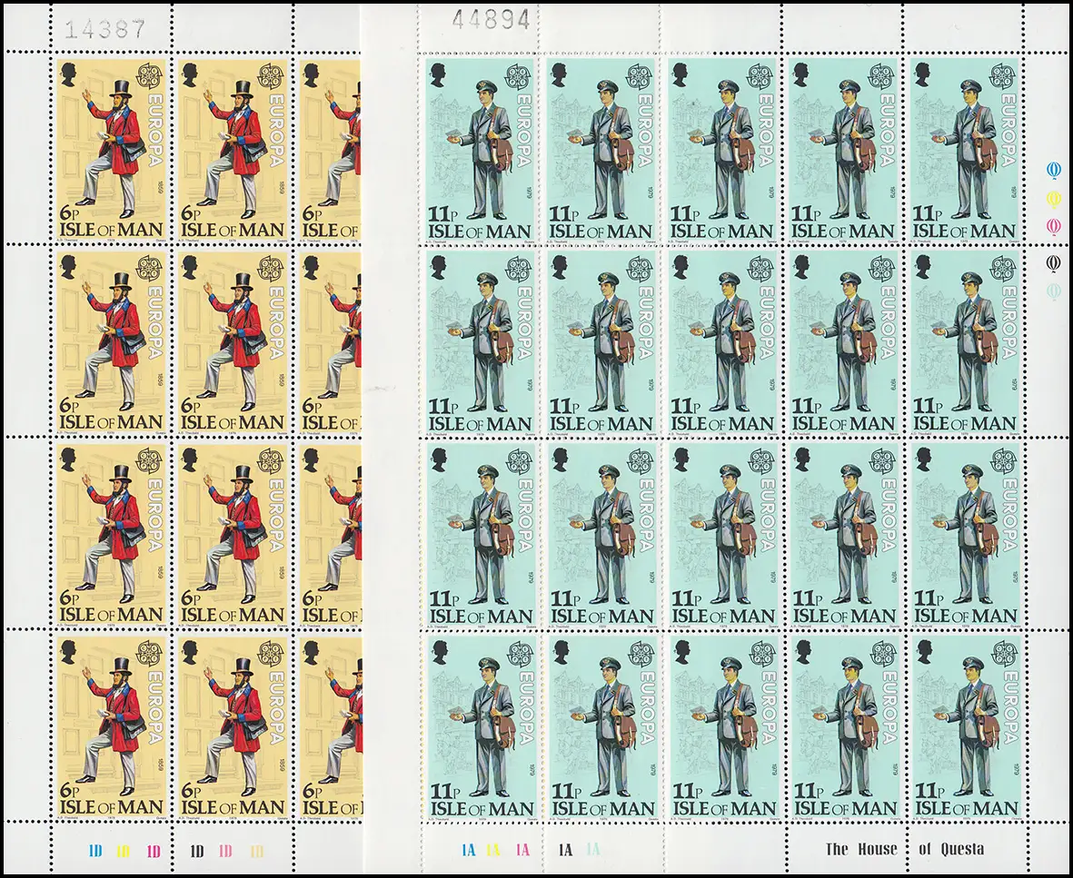Click the pale cyan balloon color mark
This screenshot has height=878, width=1073.
1053,291
